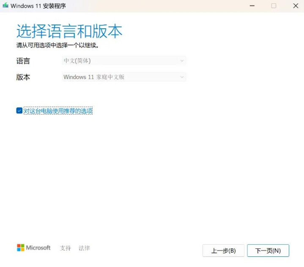Click the heading 选择语言和版本

pyautogui.click(x=69, y=31)
